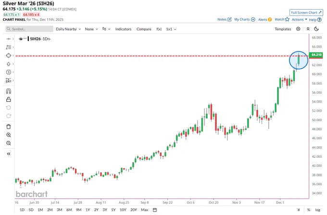Viewport: 327px width, 215px height.
Task: Collapse the left drawing toolbar
Action: click(9, 154)
